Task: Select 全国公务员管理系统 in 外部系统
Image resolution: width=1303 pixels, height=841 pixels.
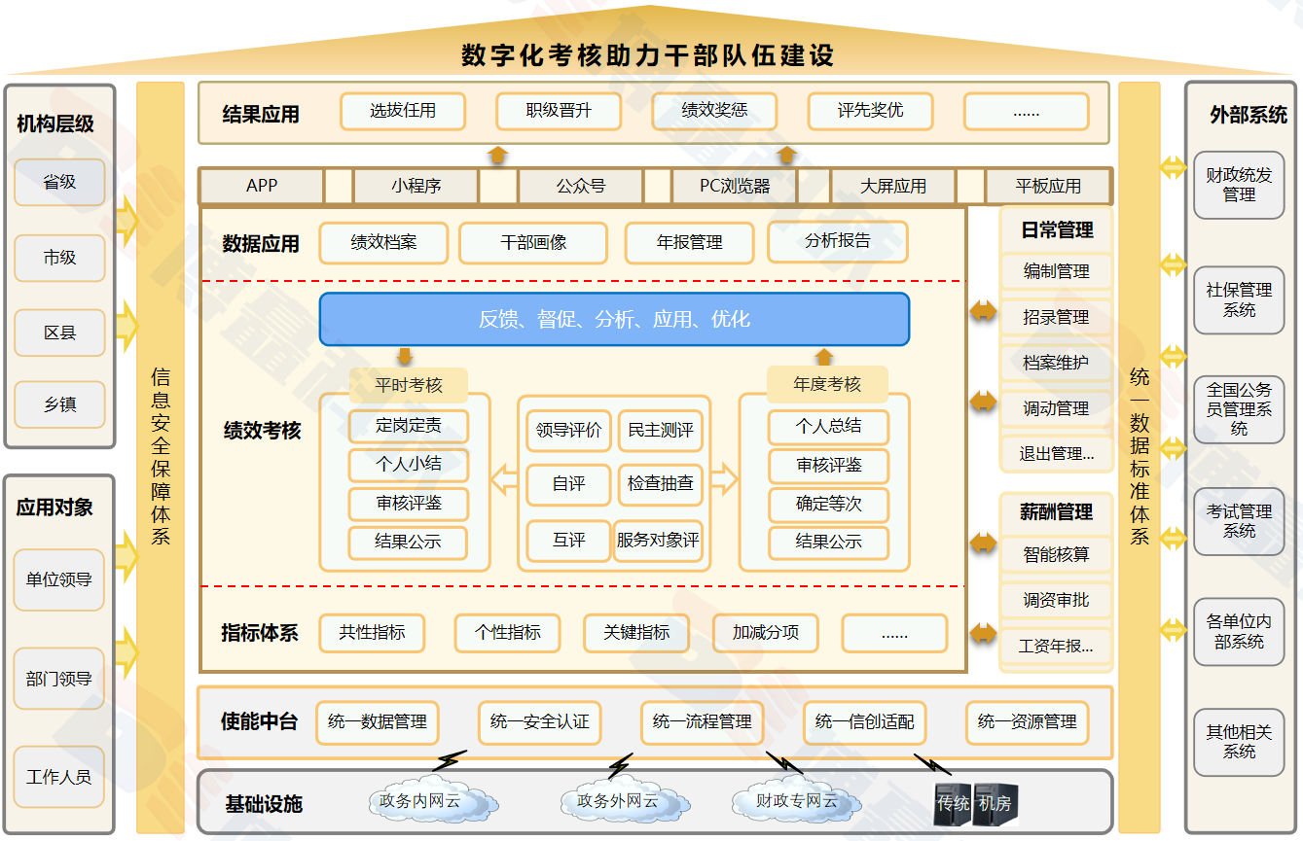Action: tap(1239, 409)
